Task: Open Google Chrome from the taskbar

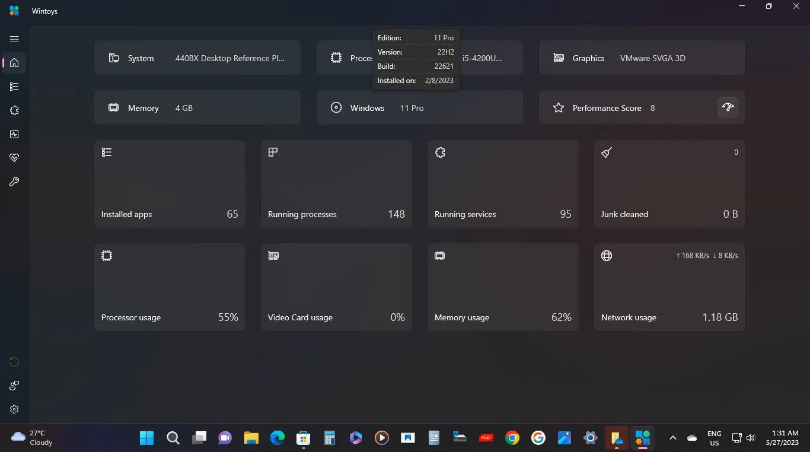Action: tap(512, 438)
